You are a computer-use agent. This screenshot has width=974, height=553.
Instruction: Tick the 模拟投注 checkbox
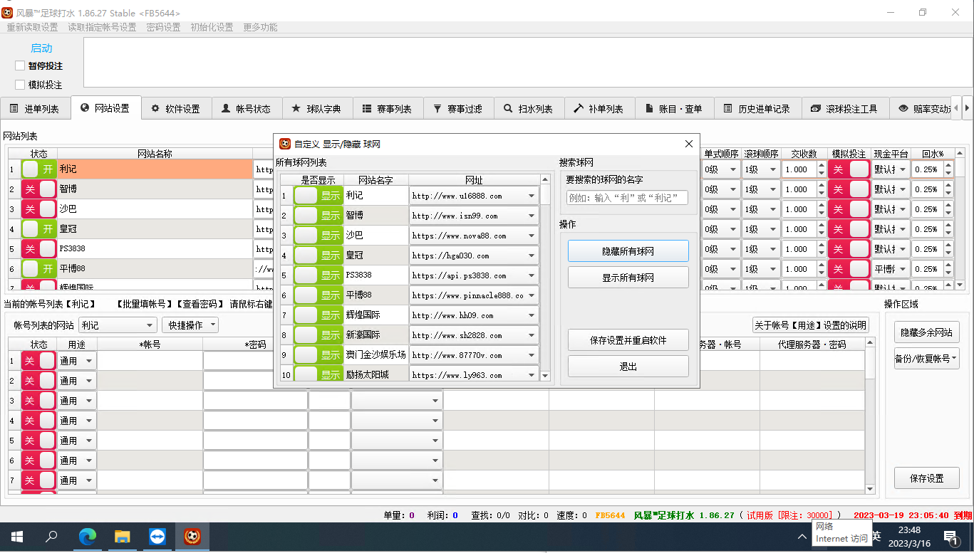[x=20, y=85]
